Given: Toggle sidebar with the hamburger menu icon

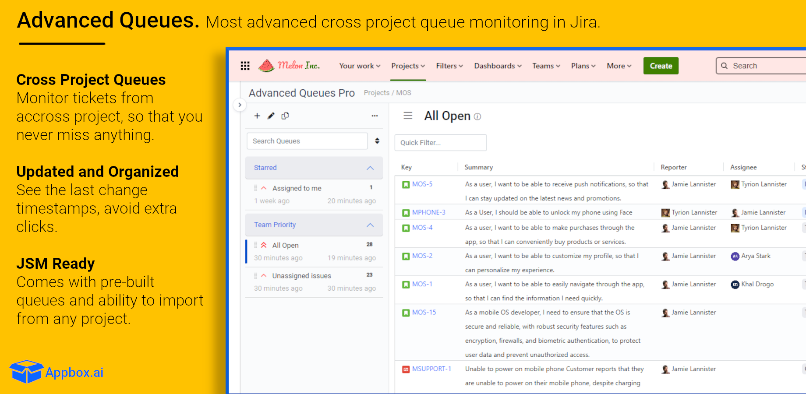Looking at the screenshot, I should click(x=408, y=116).
